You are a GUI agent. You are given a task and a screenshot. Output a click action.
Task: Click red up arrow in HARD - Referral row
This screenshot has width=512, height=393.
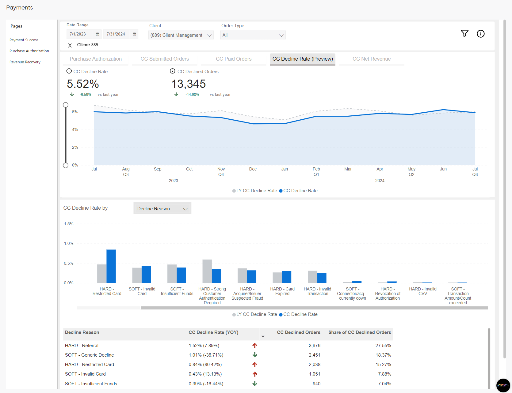tap(255, 346)
